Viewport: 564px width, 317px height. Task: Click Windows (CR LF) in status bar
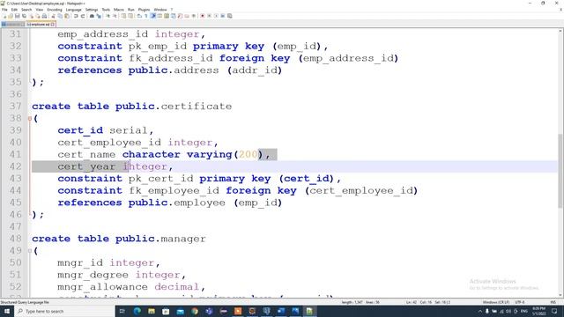click(495, 302)
